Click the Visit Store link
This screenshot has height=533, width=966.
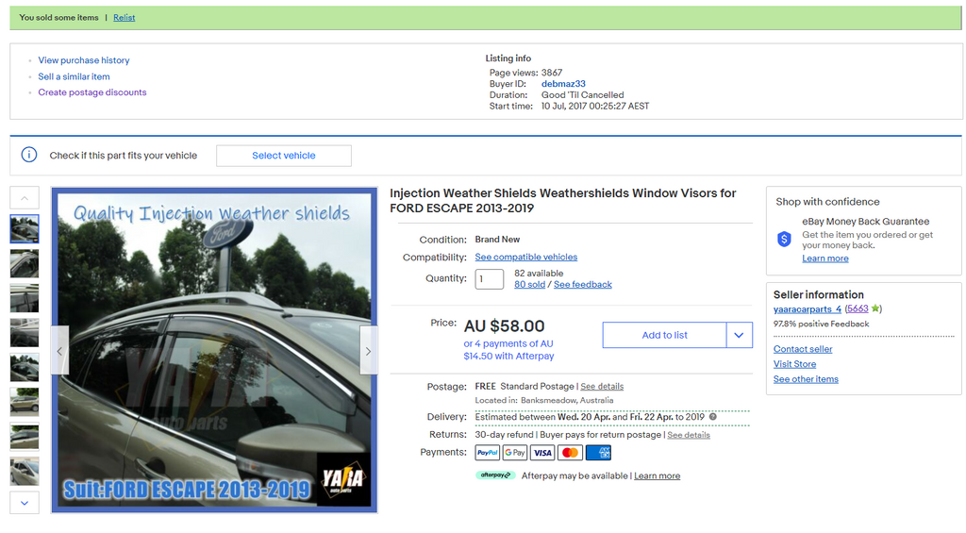(794, 364)
